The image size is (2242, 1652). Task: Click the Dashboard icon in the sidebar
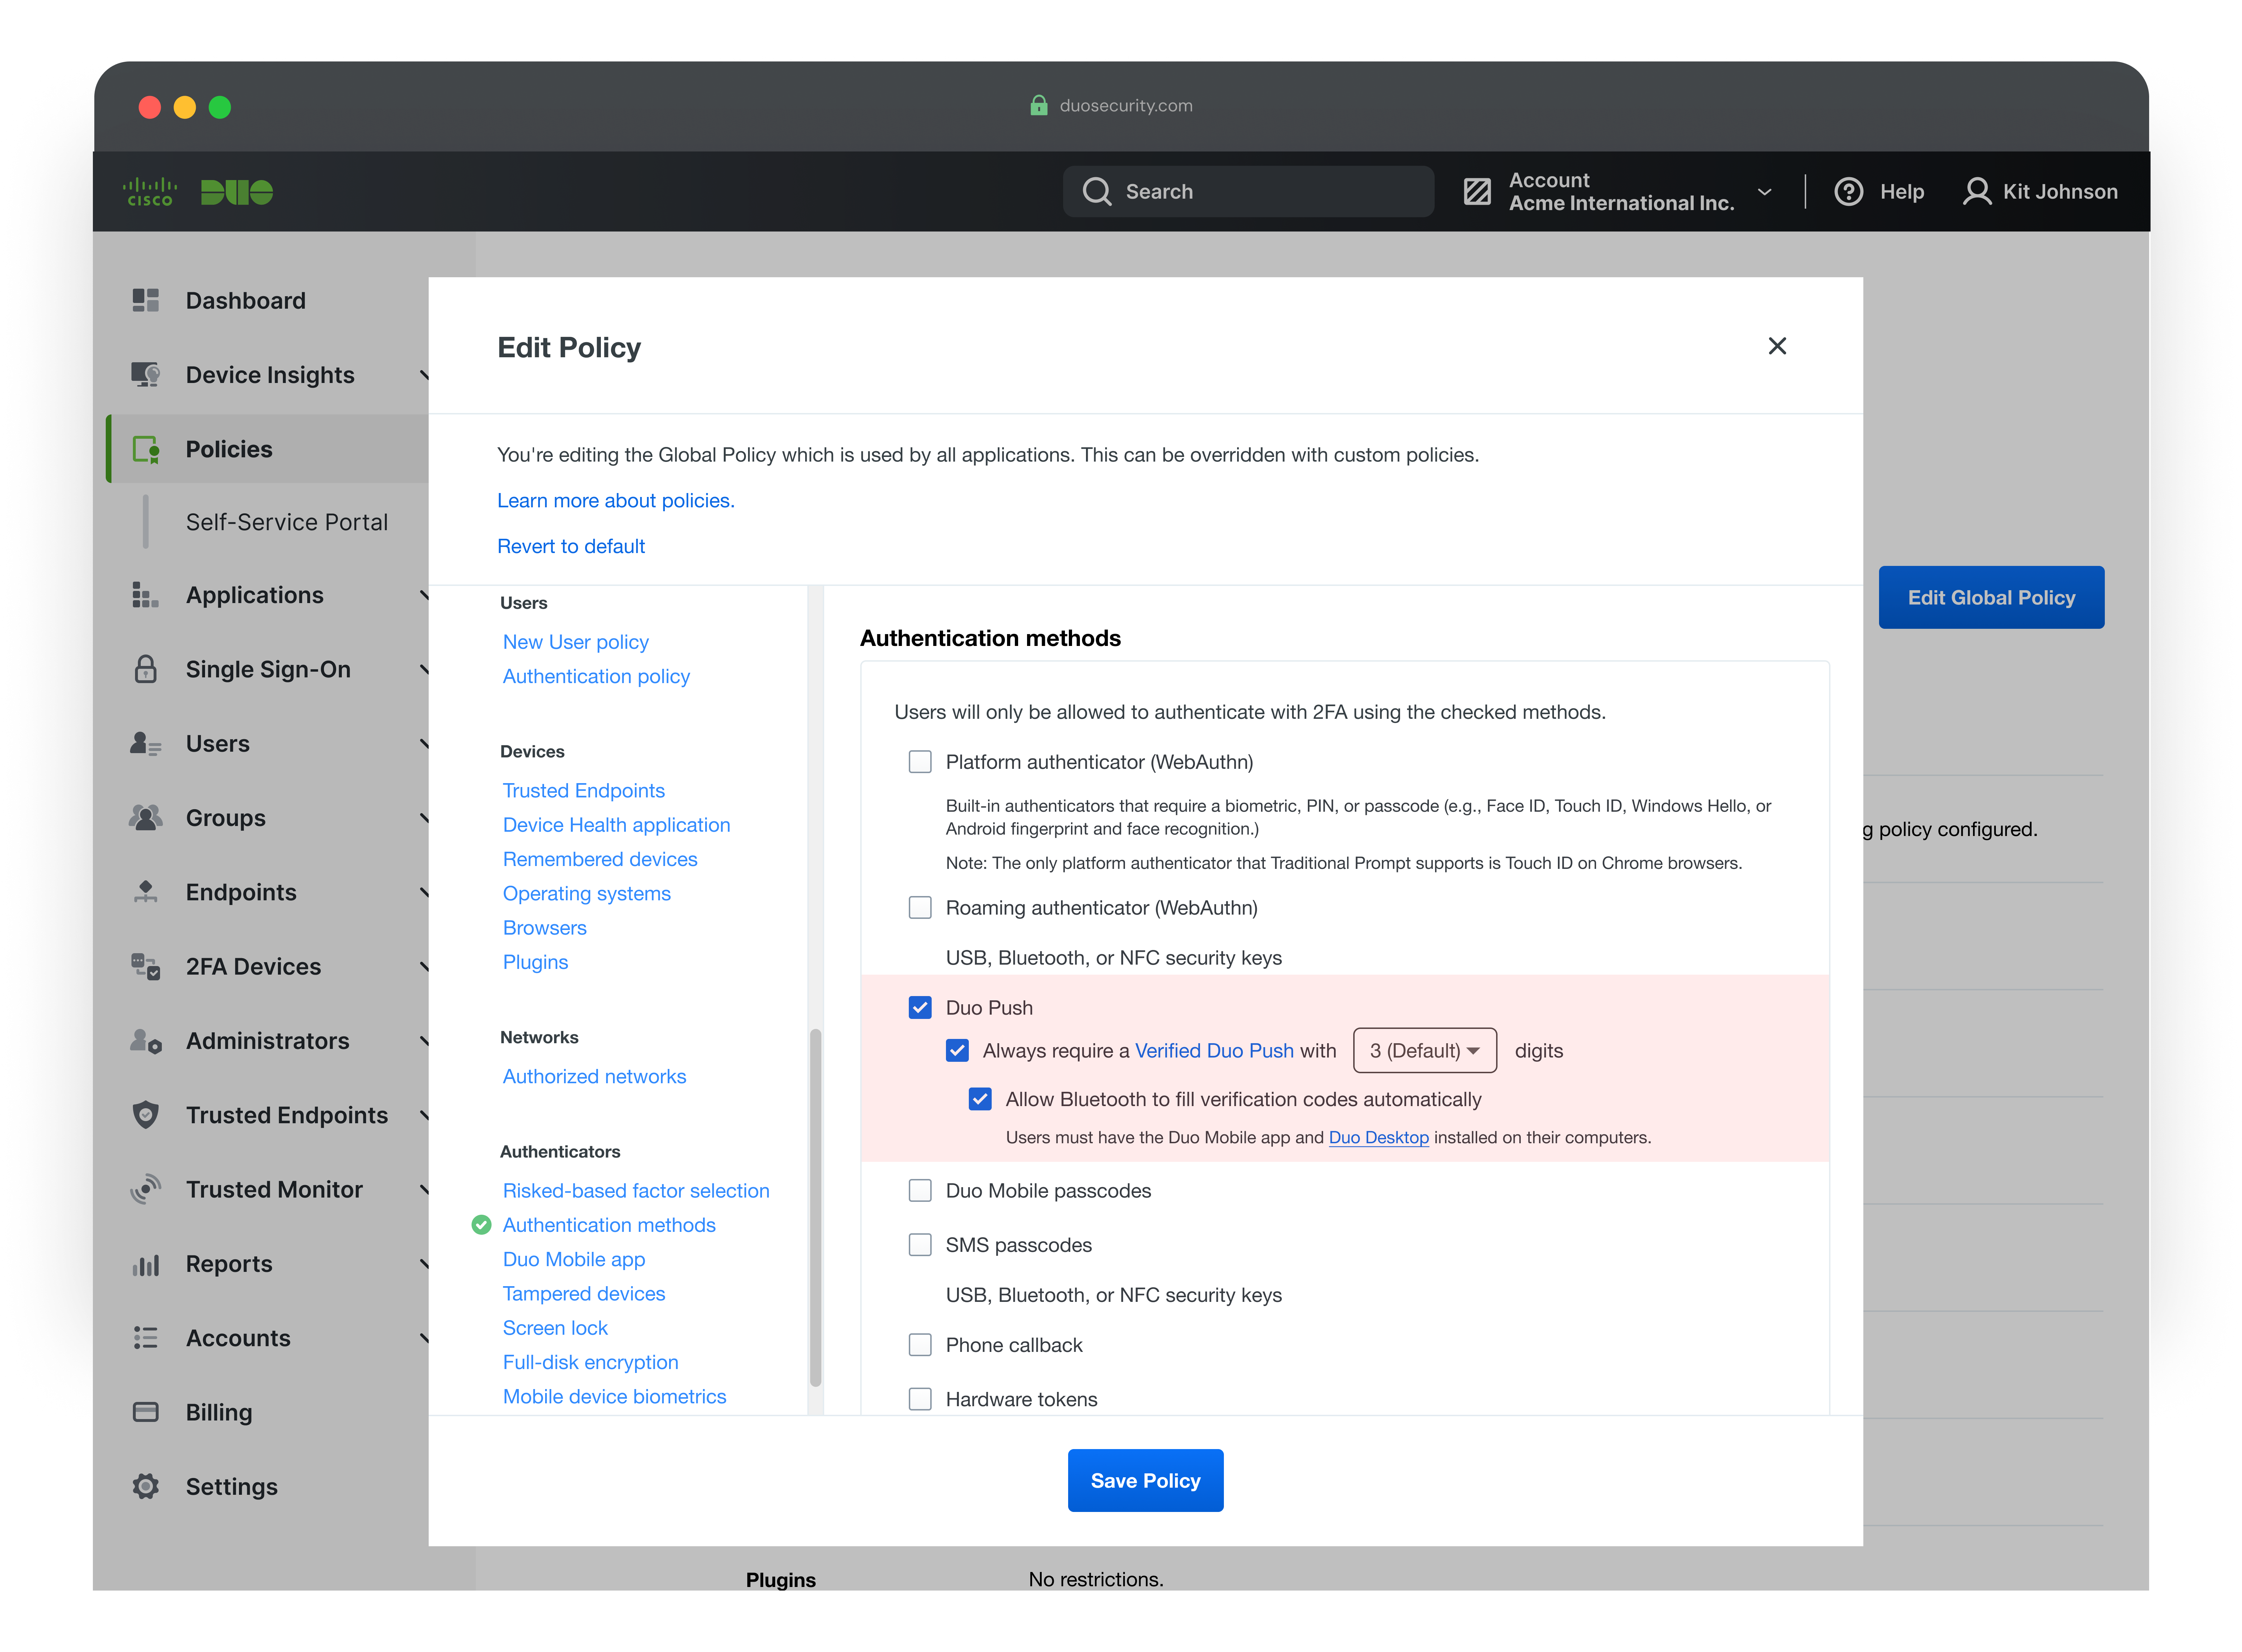[x=146, y=300]
